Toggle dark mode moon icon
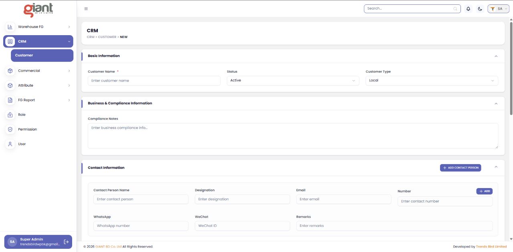Screen dimensions: 513x252 tap(480, 9)
